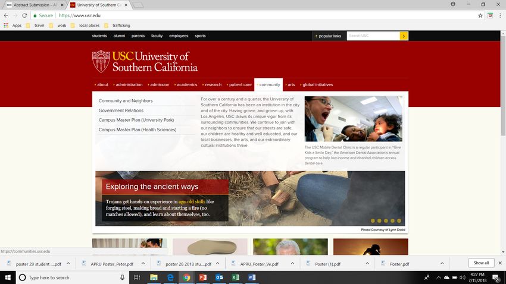Click the Community and Neighbors link

click(x=126, y=101)
